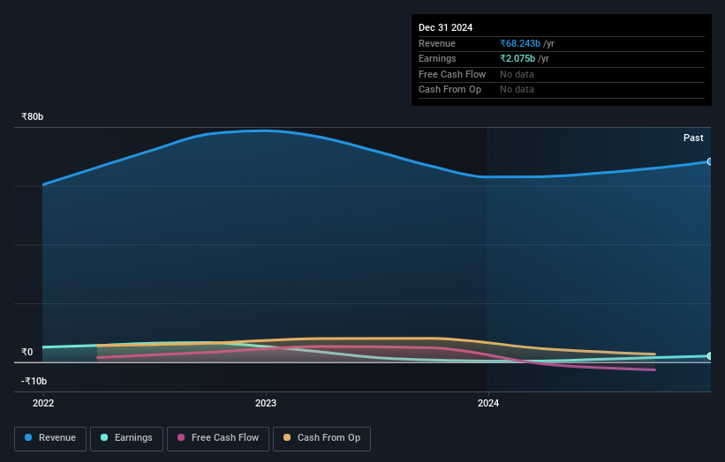Click the pink Free Cash Flow legend dot
Viewport: 725px width, 462px height.
point(181,437)
